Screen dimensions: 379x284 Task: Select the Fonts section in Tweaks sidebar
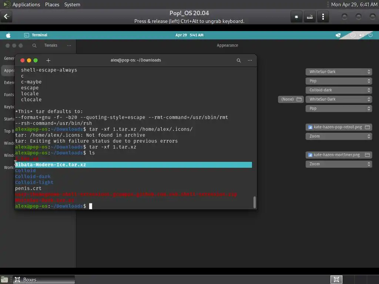coord(9,94)
